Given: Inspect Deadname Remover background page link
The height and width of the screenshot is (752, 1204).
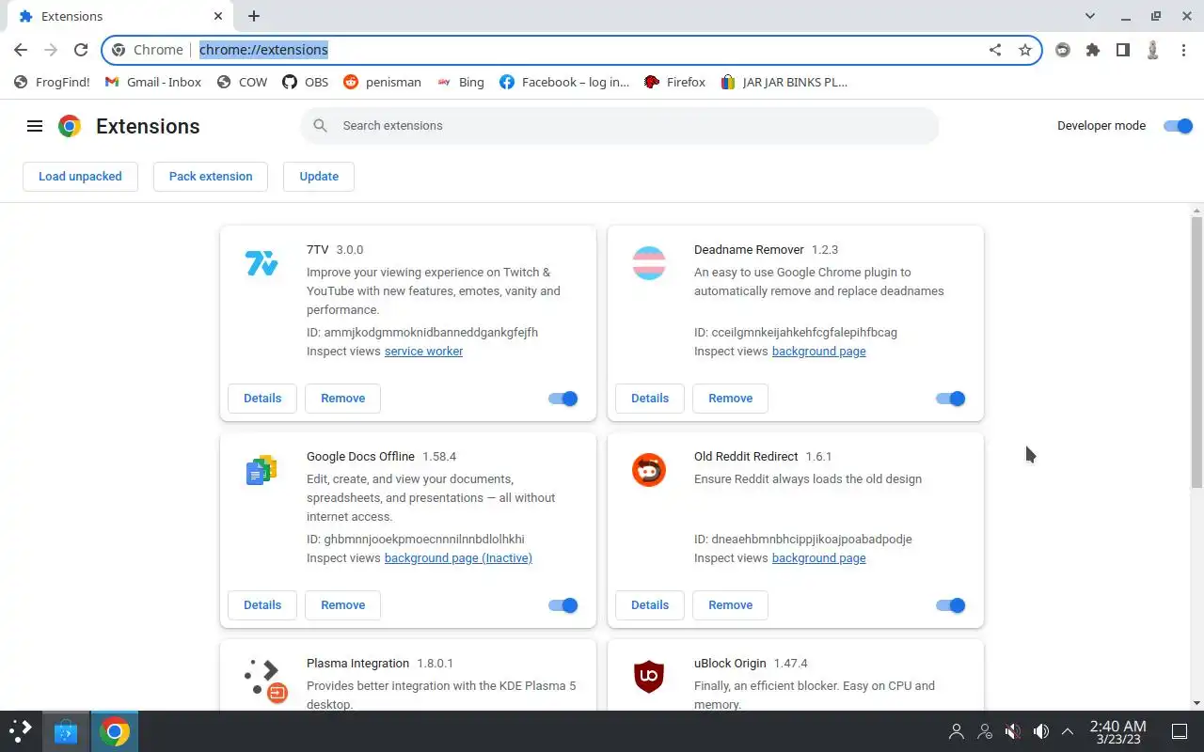Looking at the screenshot, I should (819, 352).
